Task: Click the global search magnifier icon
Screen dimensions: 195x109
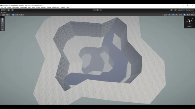Action: pos(175,10)
